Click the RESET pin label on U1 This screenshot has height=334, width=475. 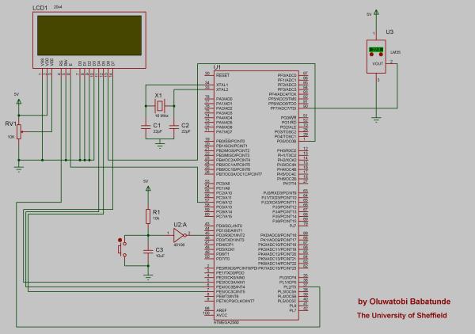(x=222, y=75)
